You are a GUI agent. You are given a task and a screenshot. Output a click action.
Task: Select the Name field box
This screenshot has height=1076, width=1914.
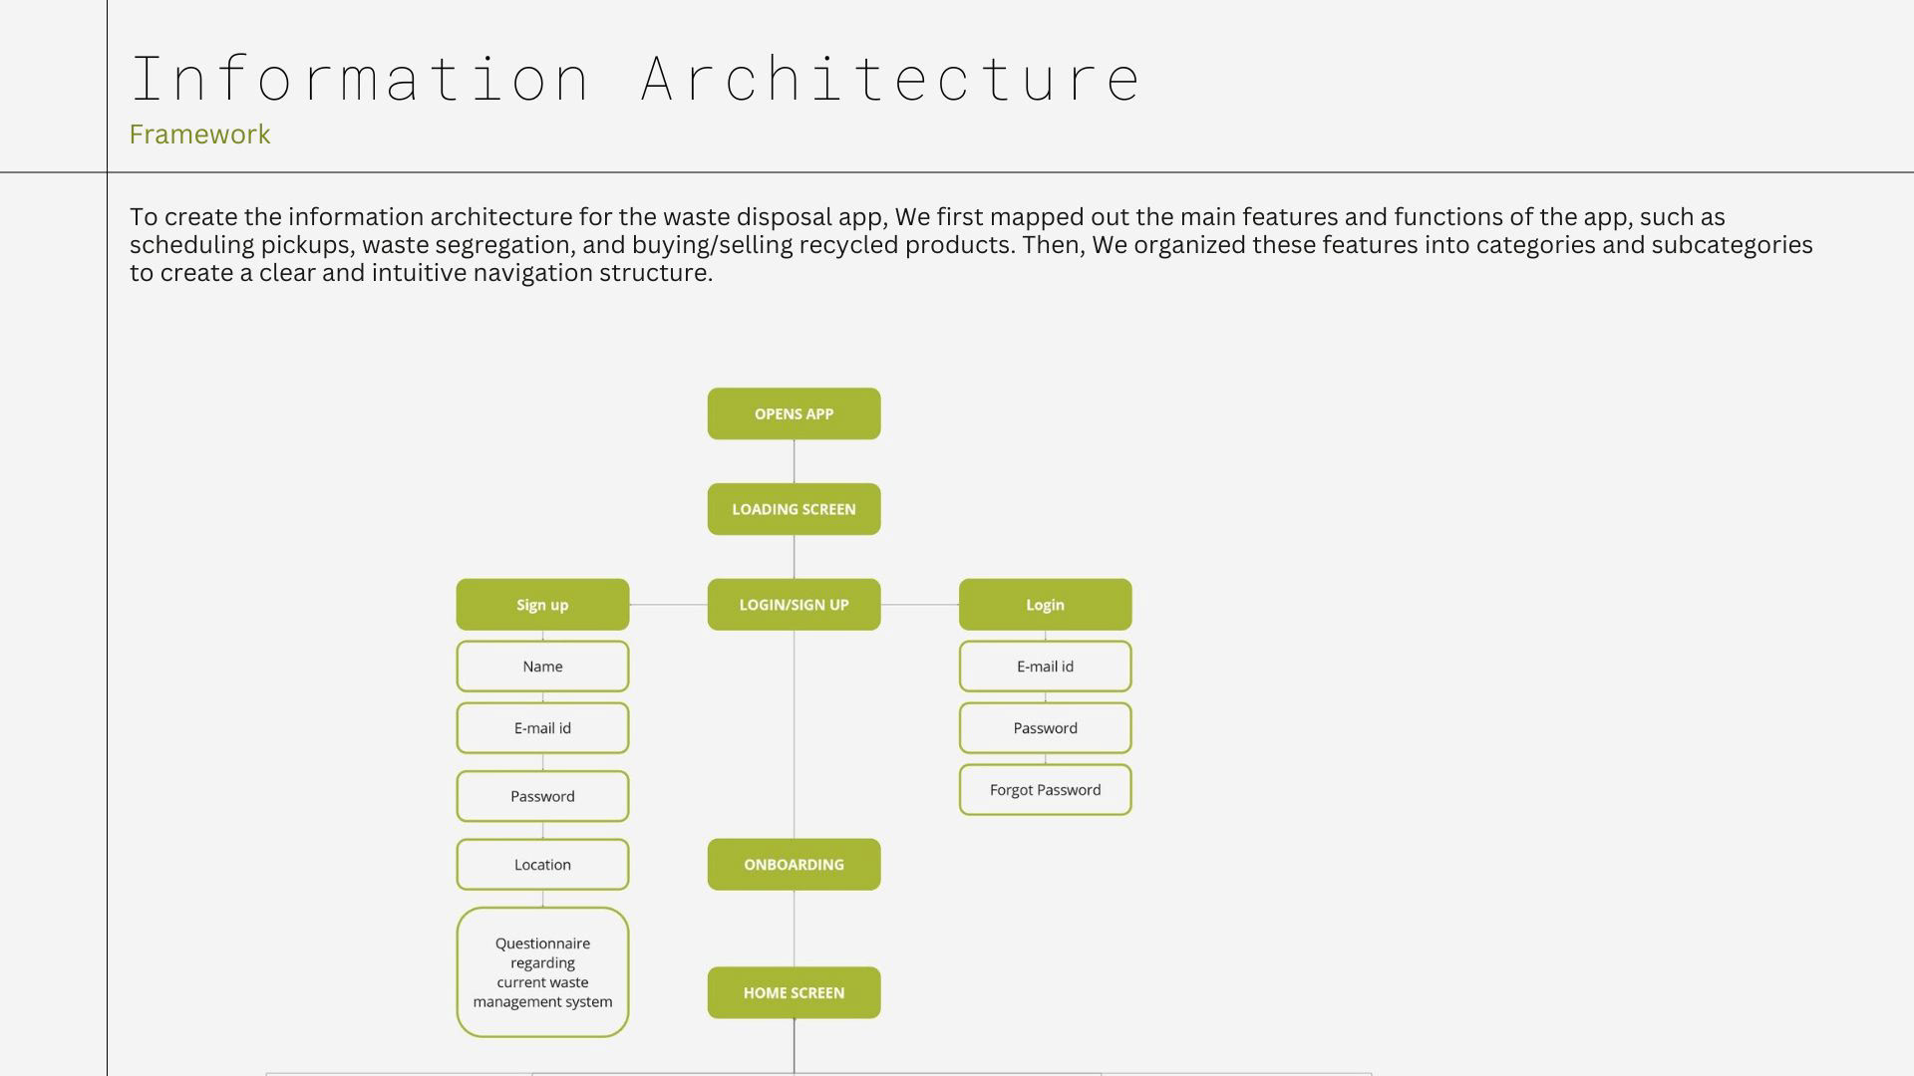(x=542, y=667)
